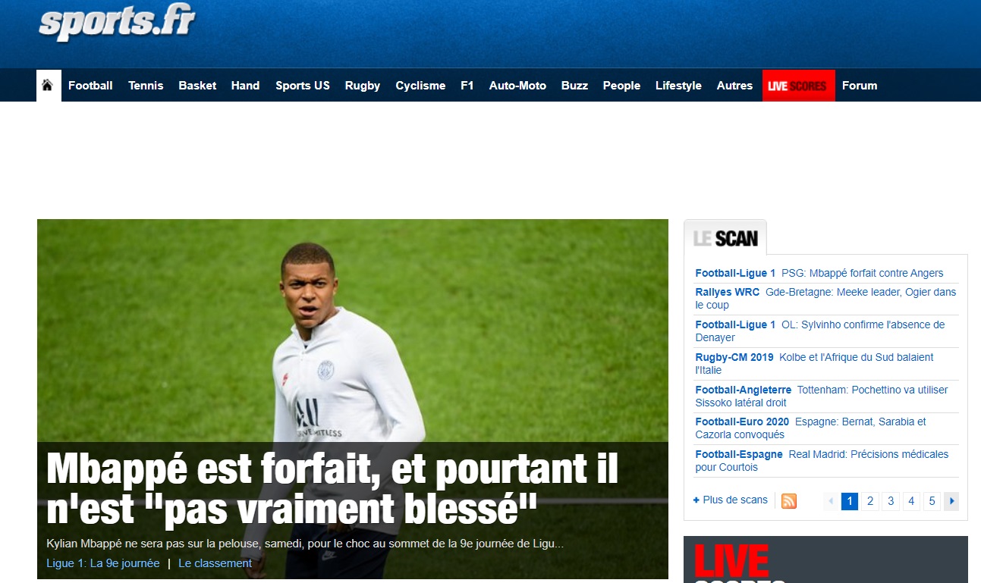
Task: Open Mbappé est forfait headline article
Action: [x=332, y=488]
